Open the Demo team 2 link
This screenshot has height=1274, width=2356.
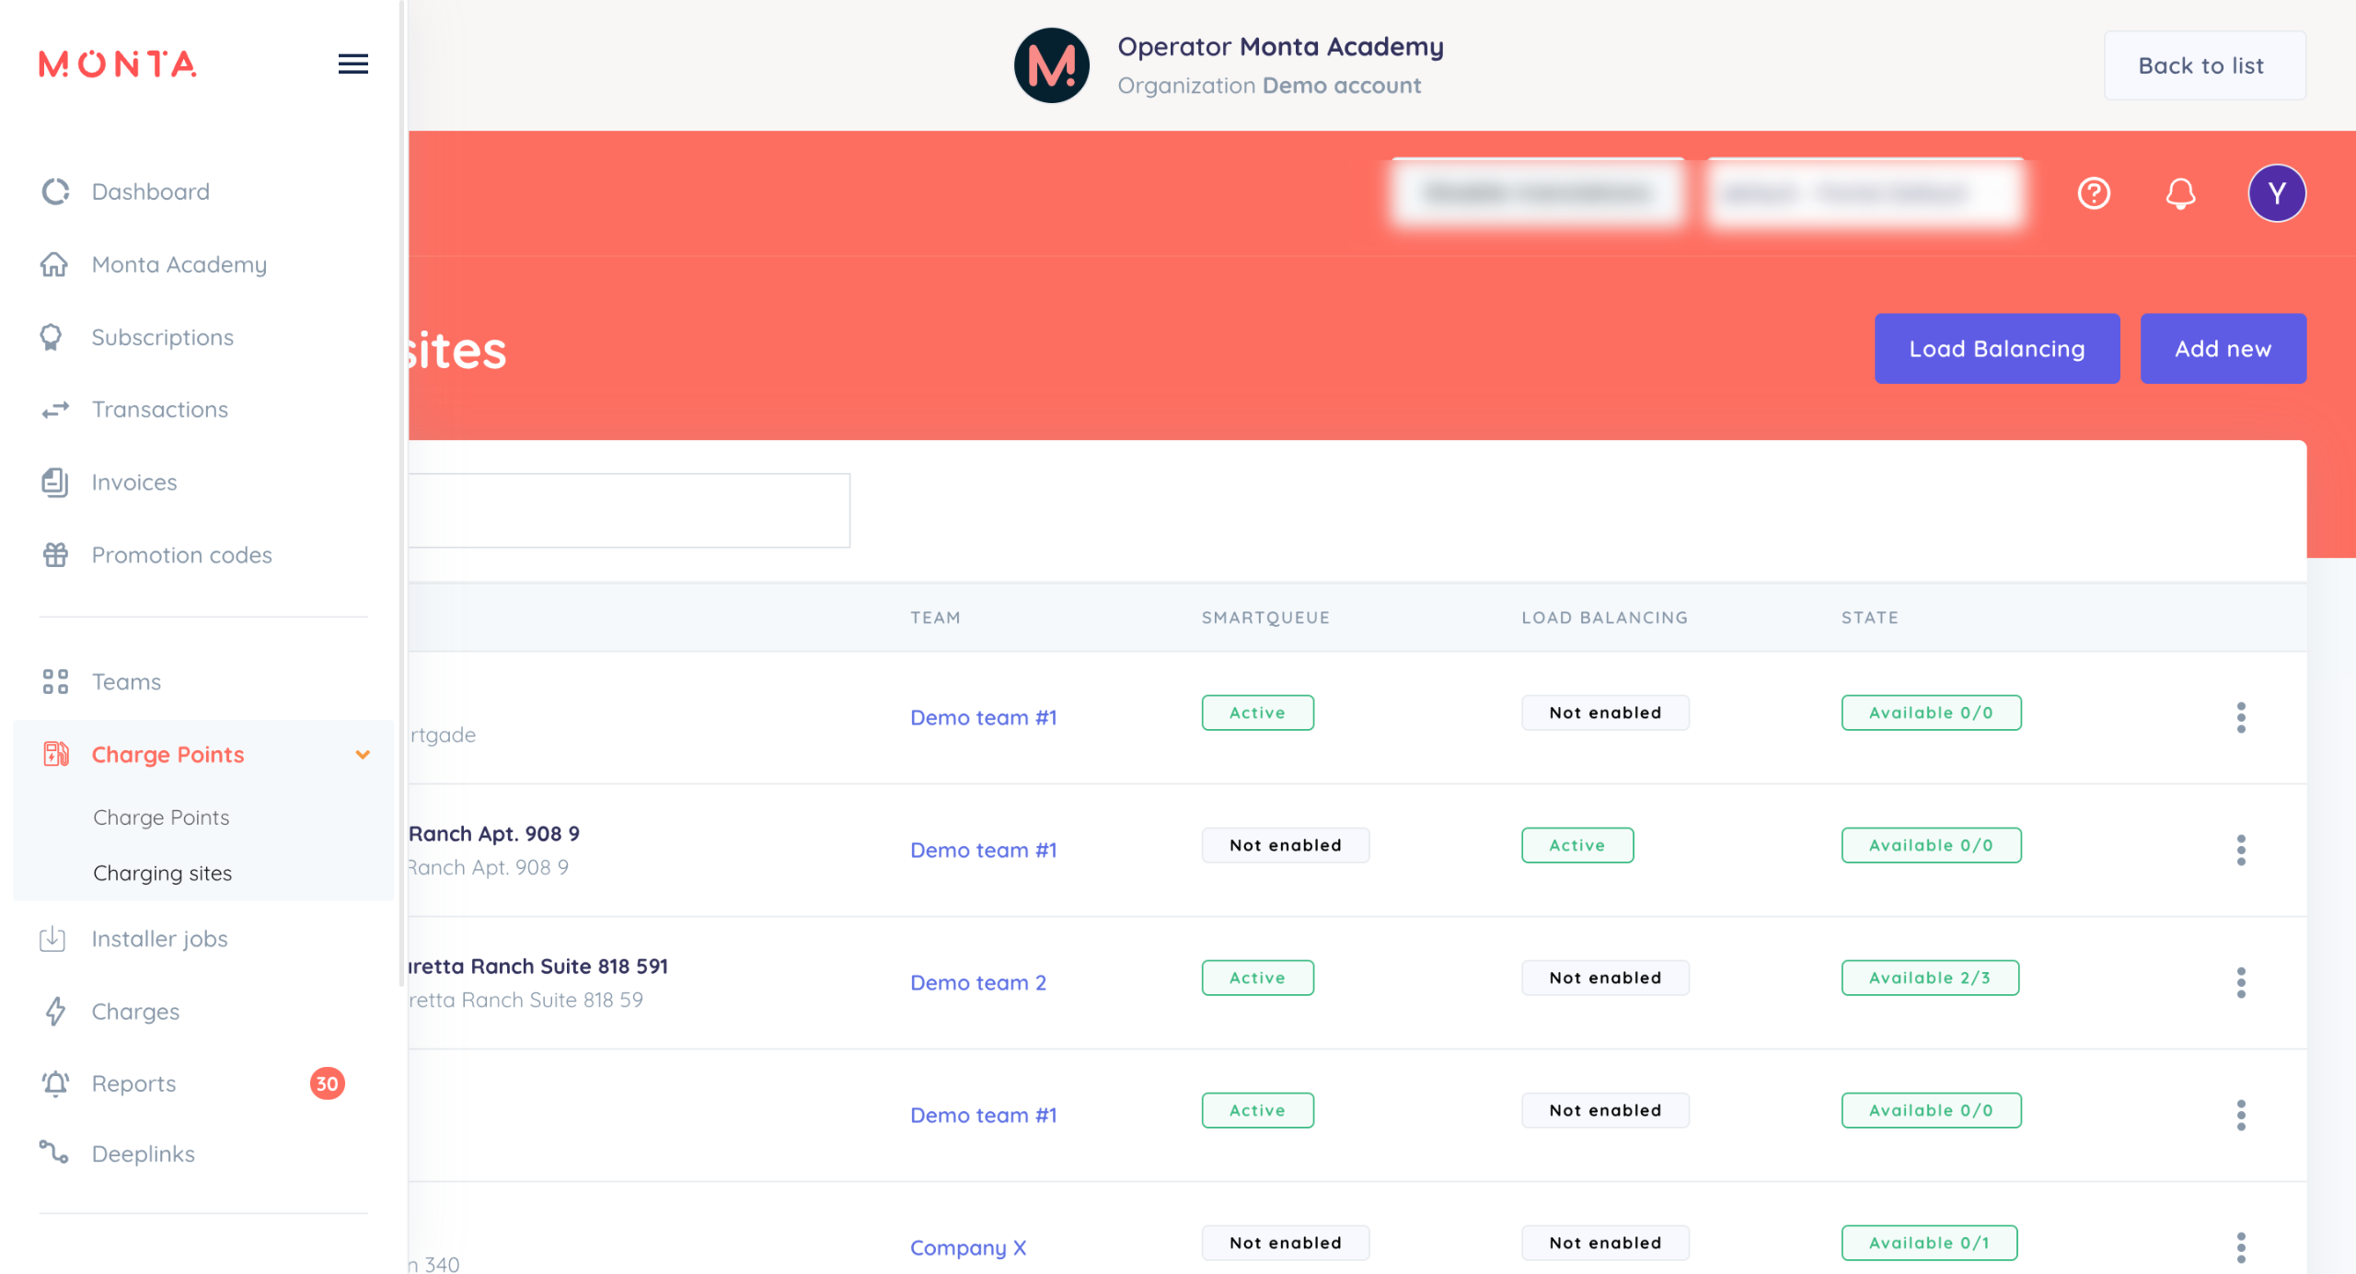(977, 982)
